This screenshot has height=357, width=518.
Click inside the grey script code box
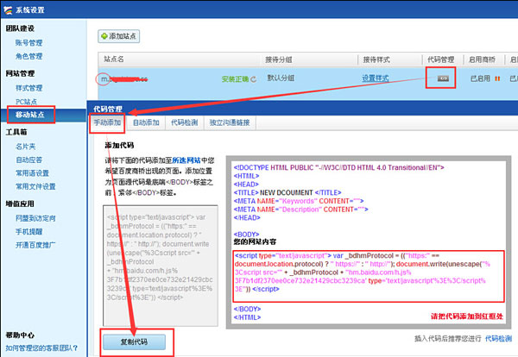pyautogui.click(x=161, y=266)
